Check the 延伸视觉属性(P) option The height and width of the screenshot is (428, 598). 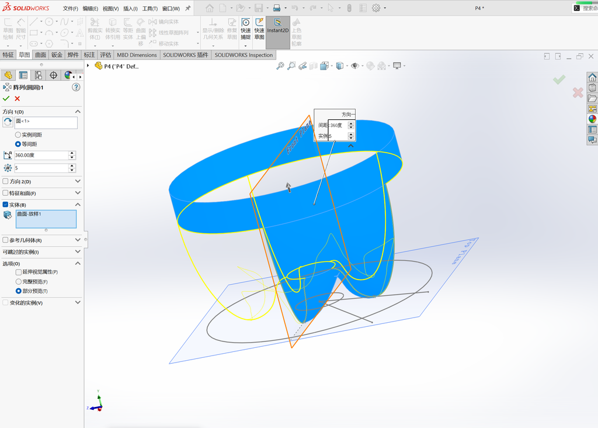(x=18, y=272)
